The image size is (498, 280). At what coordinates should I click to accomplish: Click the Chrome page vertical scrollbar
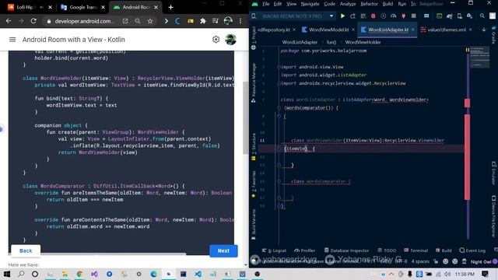click(x=246, y=117)
